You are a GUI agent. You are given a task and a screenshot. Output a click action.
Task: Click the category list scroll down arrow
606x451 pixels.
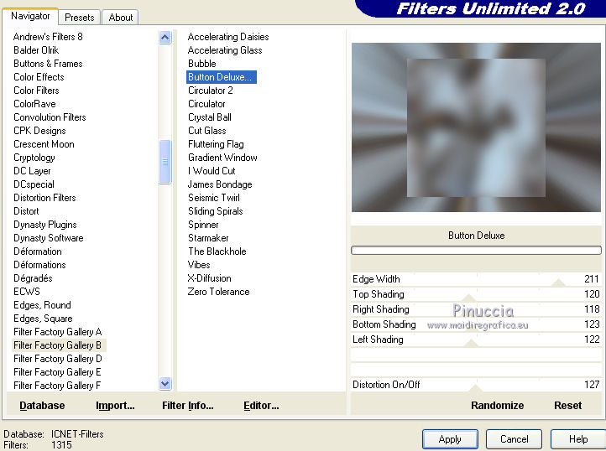click(165, 383)
